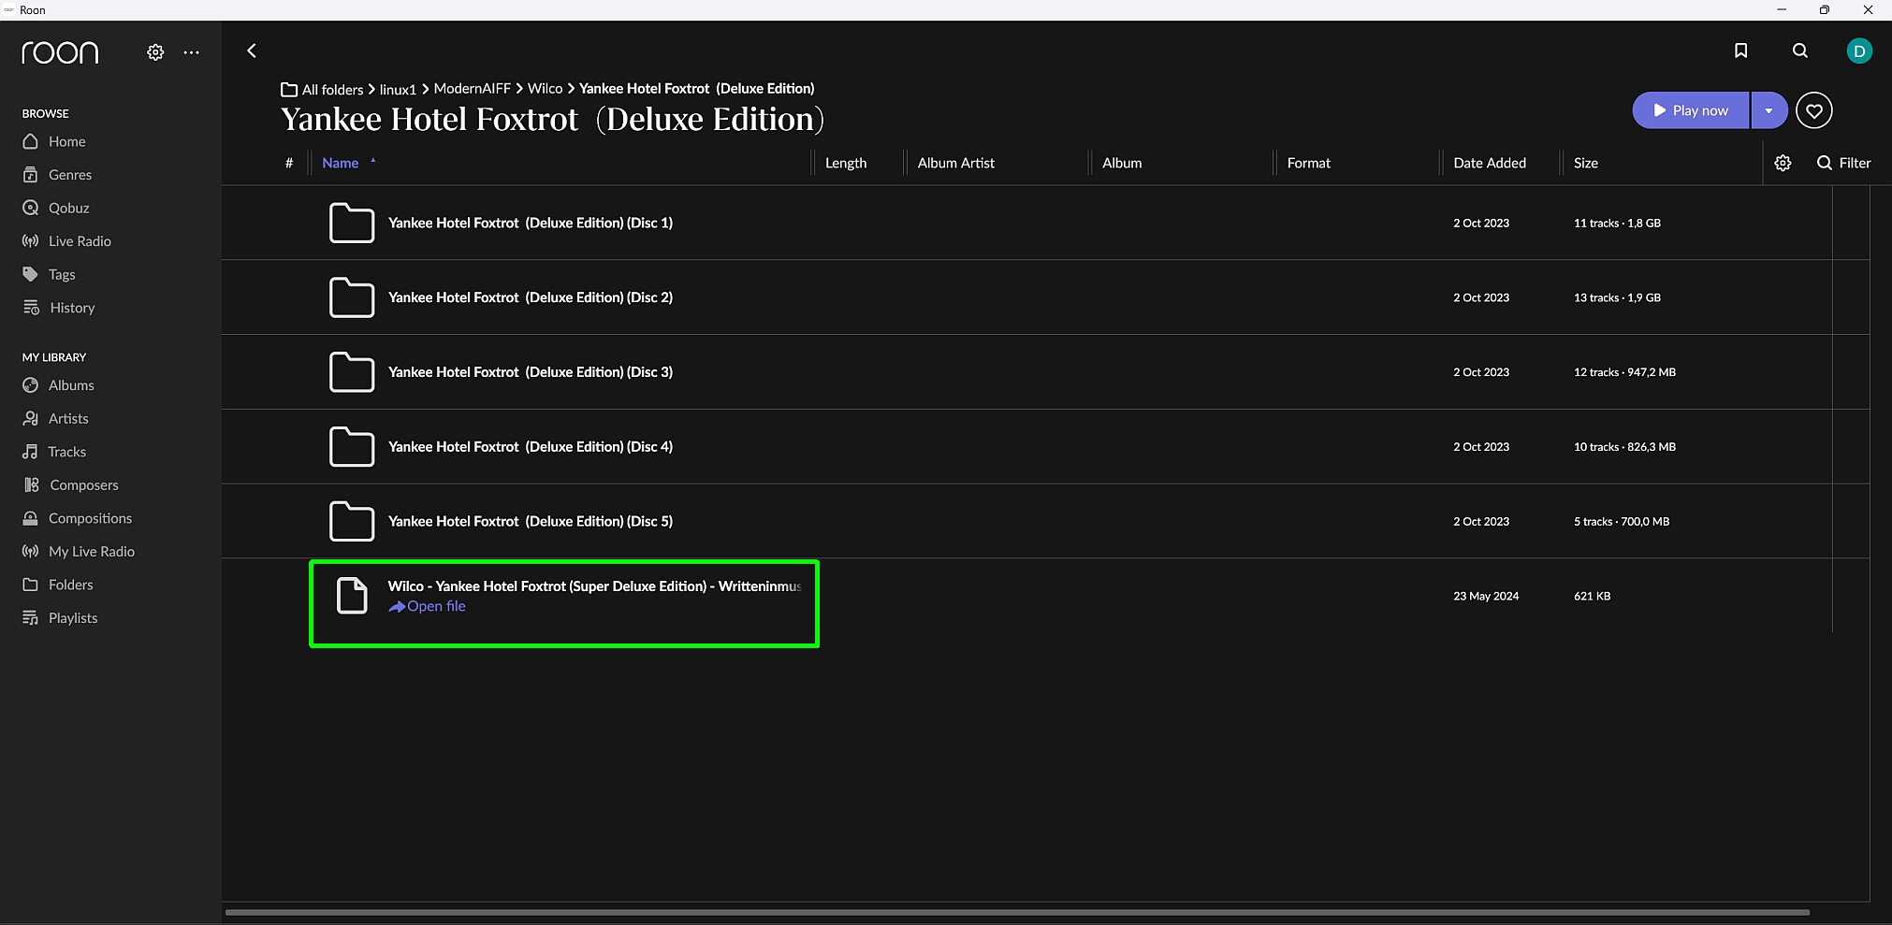Sort by Album Artist column header
The image size is (1892, 925).
[x=955, y=163]
